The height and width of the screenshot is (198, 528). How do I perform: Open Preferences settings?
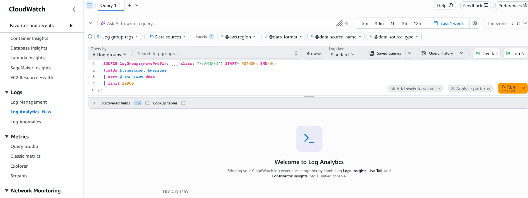point(512,6)
